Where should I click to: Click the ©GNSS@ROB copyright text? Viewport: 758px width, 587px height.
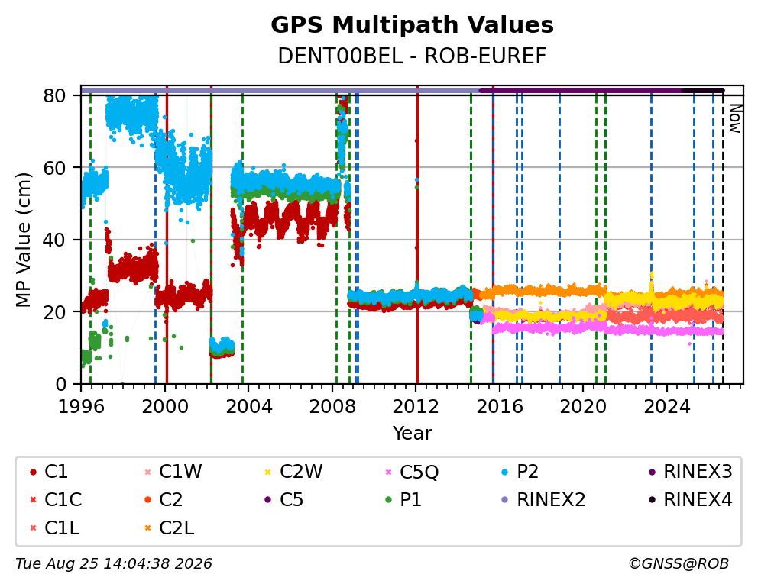coord(679,563)
